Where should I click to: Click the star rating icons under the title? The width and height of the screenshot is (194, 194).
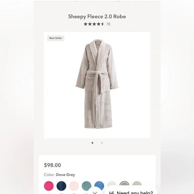pos(94,24)
